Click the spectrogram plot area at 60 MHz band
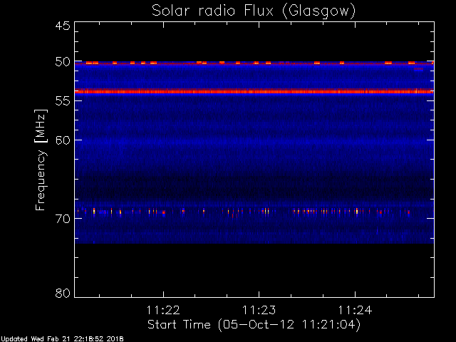The height and width of the screenshot is (342, 456). pyautogui.click(x=254, y=142)
